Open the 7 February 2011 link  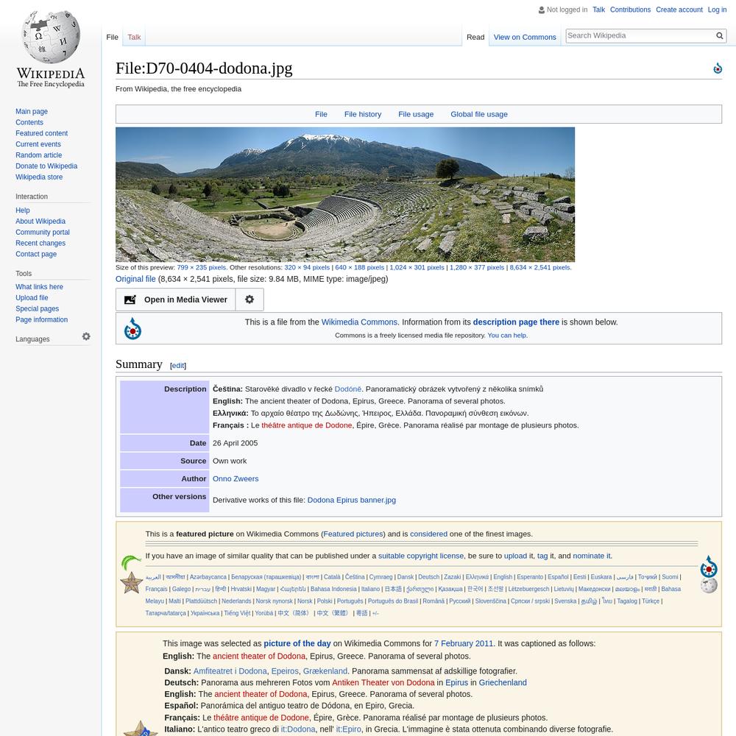(464, 643)
